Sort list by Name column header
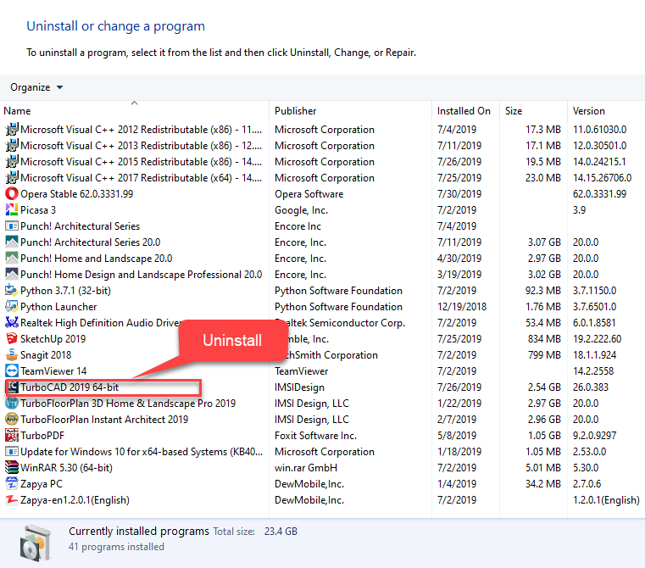This screenshot has width=645, height=568. 17,111
